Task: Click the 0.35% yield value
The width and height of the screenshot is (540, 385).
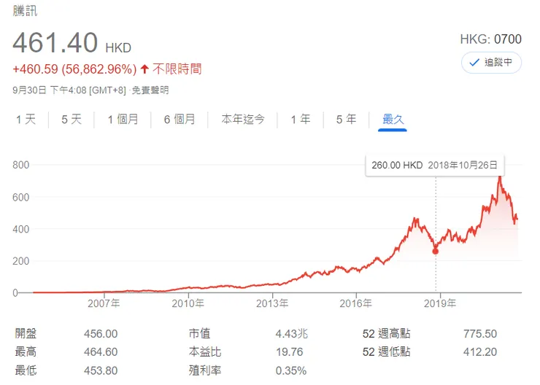Action: tap(291, 371)
